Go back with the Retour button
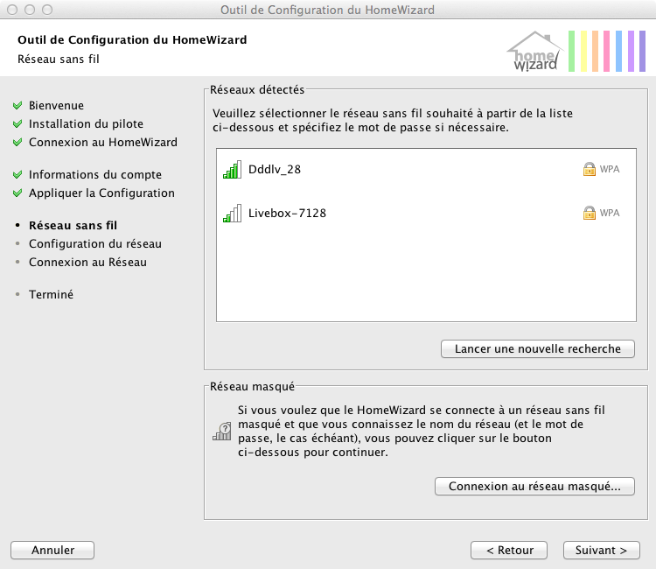This screenshot has width=656, height=569. [509, 550]
